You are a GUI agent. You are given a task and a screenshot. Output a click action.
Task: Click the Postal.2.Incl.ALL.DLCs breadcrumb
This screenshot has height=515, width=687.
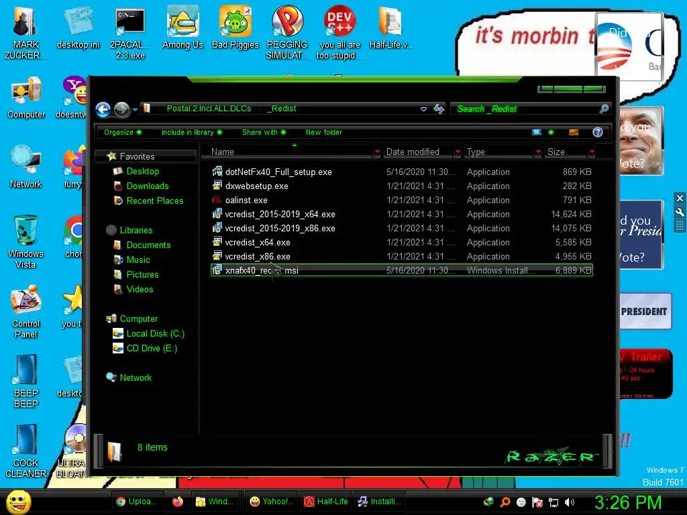pos(209,109)
